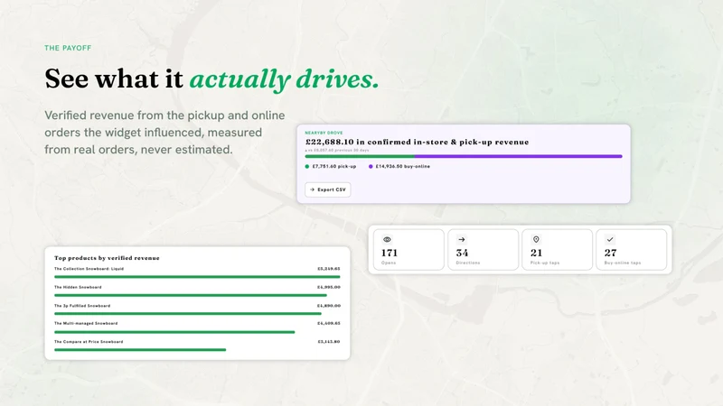The width and height of the screenshot is (723, 406).
Task: Click the £22,688.10 confirmed revenue headline
Action: tap(418, 142)
